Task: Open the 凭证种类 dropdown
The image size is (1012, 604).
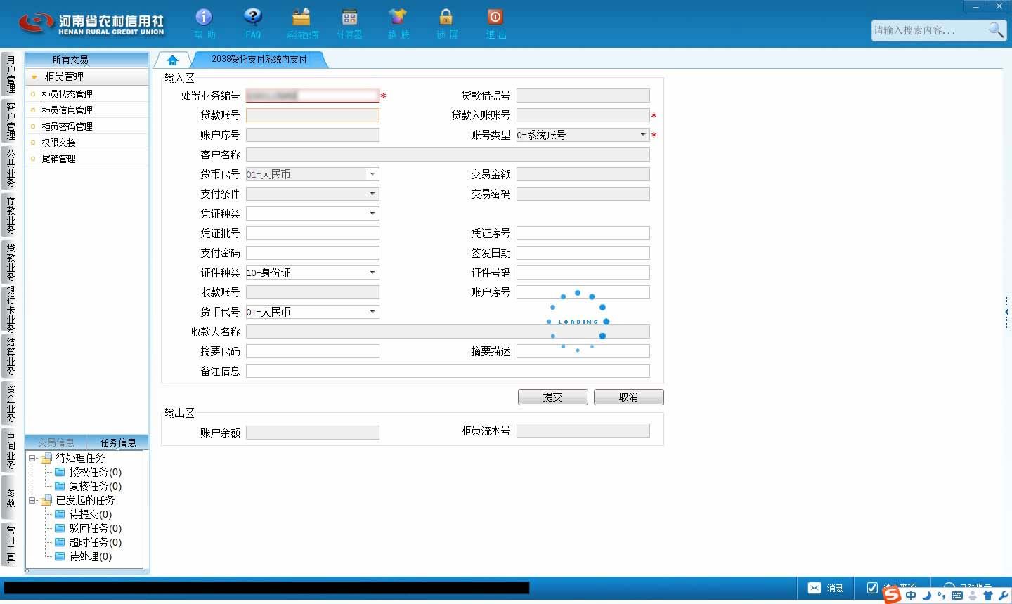Action: 372,214
